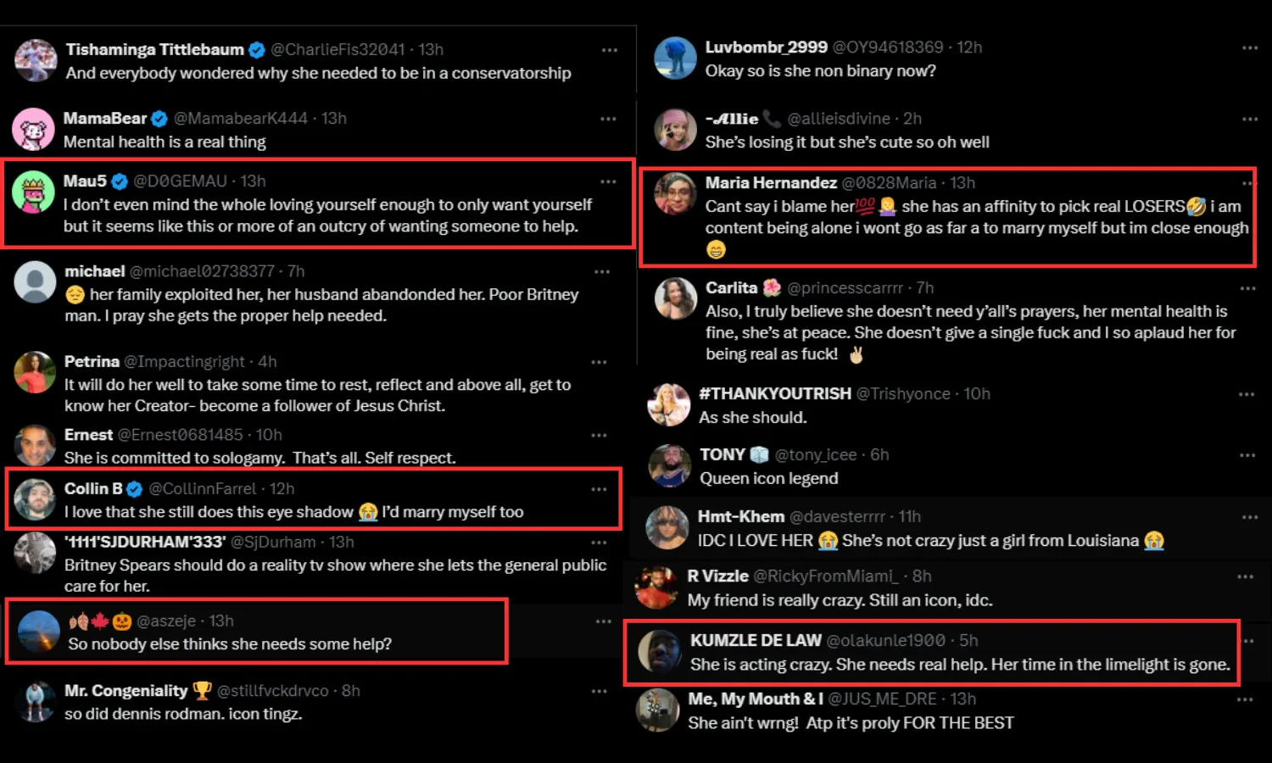The width and height of the screenshot is (1272, 763).
Task: Click the KUMZLE DE LAW display name
Action: click(x=756, y=641)
